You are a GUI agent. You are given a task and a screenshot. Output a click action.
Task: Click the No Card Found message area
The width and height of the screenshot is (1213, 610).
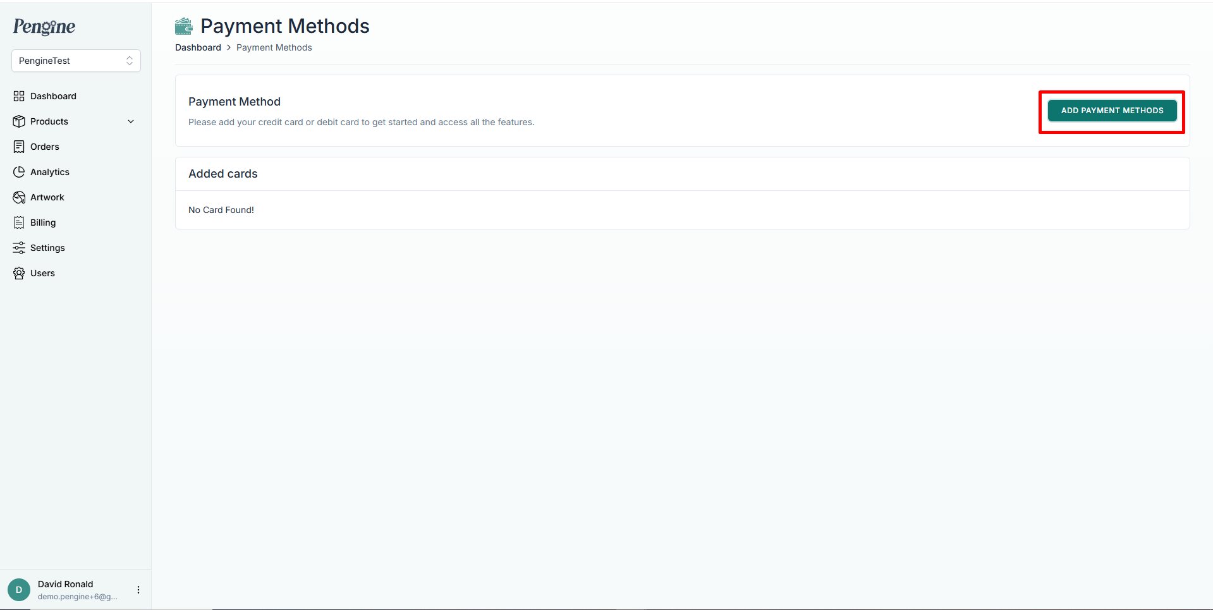(221, 209)
